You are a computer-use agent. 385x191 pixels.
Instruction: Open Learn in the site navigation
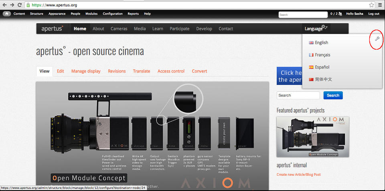coord(158,29)
